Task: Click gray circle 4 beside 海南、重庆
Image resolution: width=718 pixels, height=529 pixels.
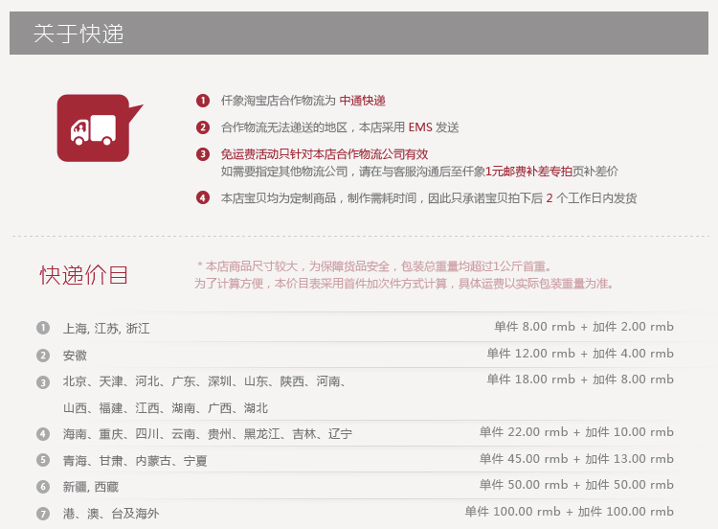Action: (43, 434)
